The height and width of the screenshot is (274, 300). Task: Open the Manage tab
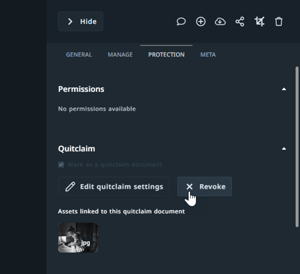coord(120,55)
